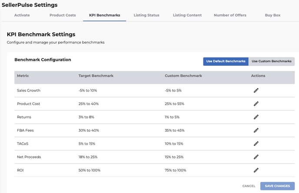Click Product Cost target value 25% to 40%
The image size is (299, 193).
[89, 104]
